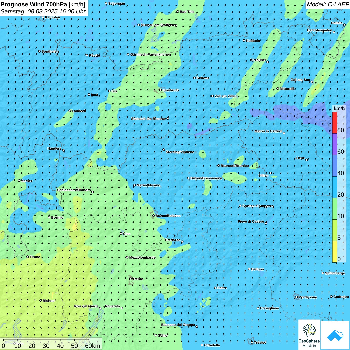Click the 'Matrei in Osttirol' label
The image size is (350, 350).
click(x=268, y=131)
